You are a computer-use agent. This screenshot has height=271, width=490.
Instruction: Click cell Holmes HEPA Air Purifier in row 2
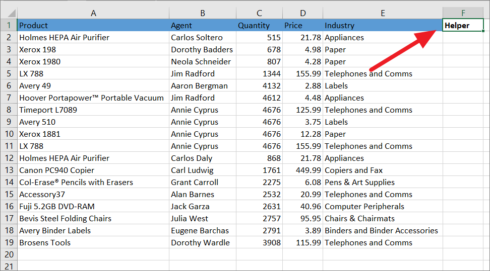tap(93, 37)
